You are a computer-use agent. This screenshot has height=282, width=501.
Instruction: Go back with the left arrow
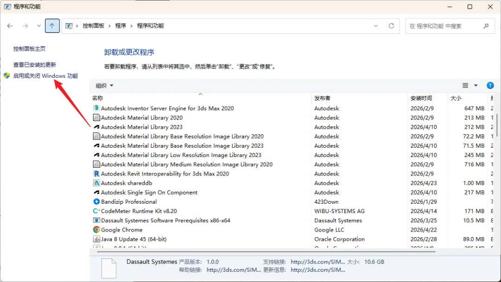pyautogui.click(x=10, y=26)
